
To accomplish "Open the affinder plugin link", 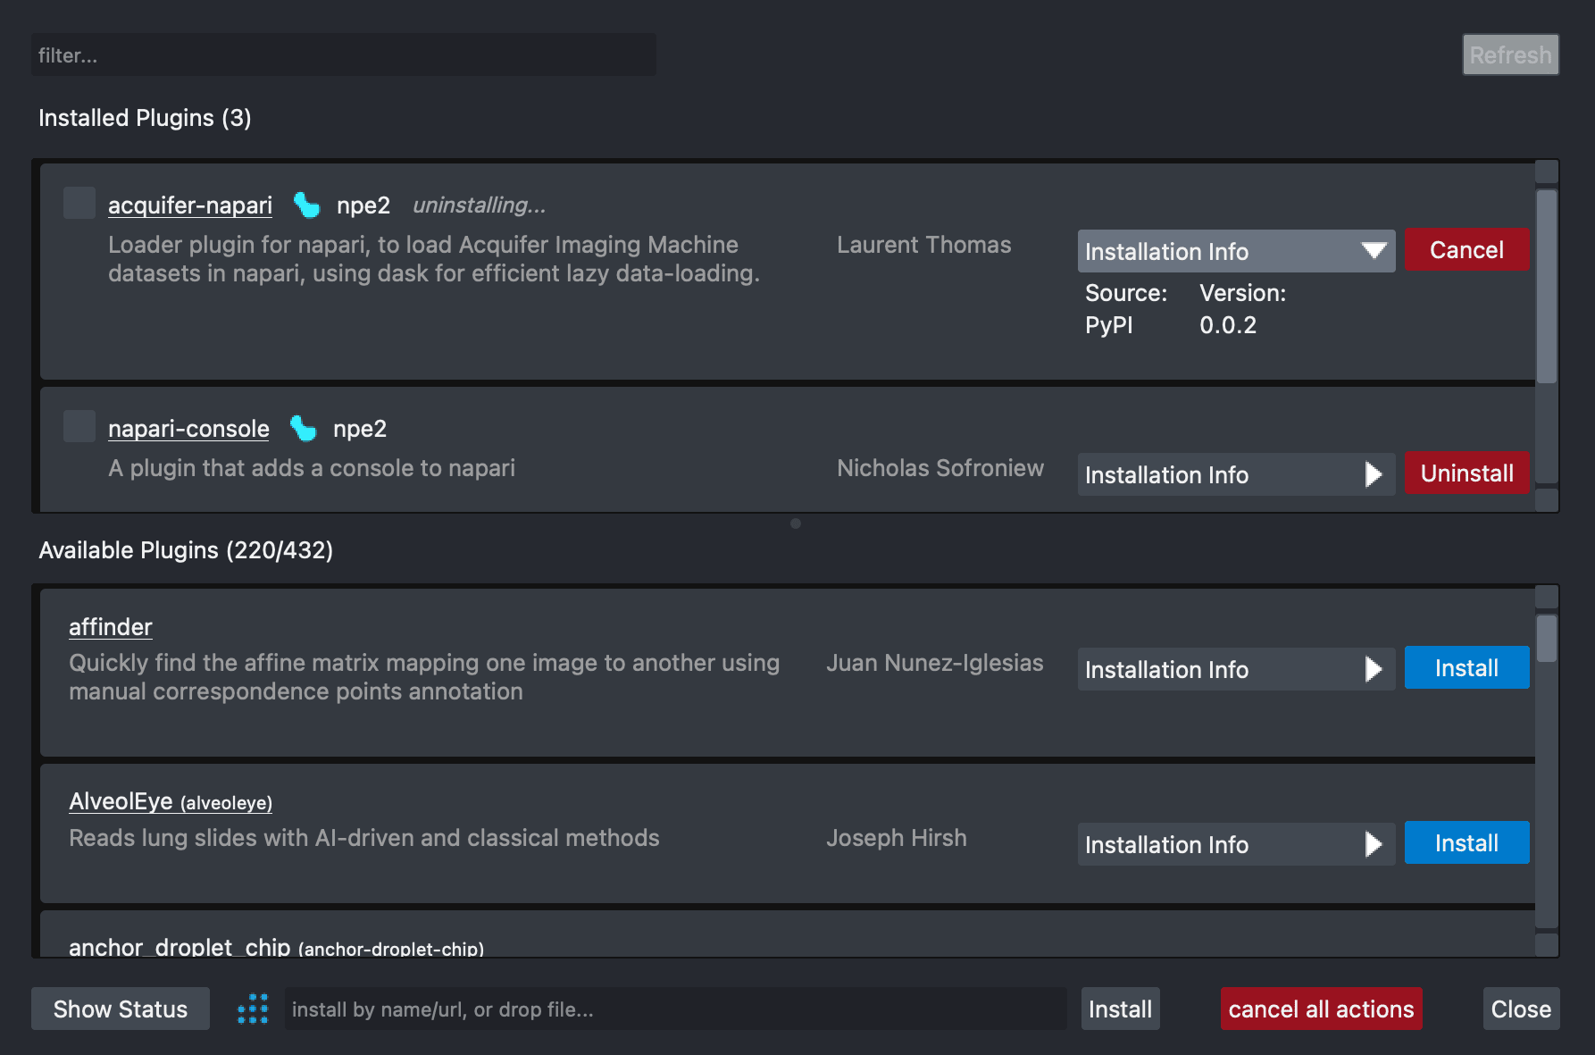I will coord(110,626).
